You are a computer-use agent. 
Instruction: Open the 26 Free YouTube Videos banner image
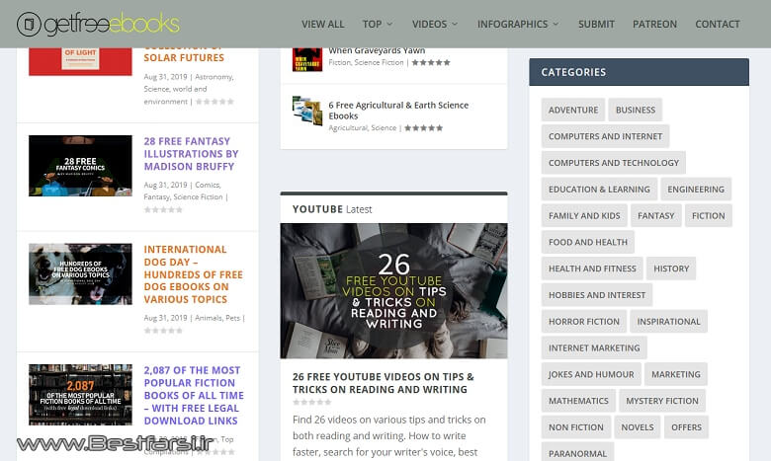pyautogui.click(x=393, y=290)
